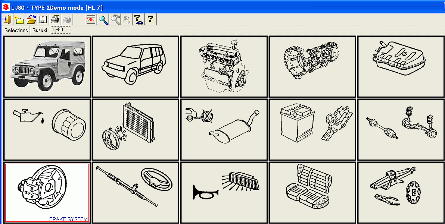Open the car body outline category

pyautogui.click(x=136, y=67)
